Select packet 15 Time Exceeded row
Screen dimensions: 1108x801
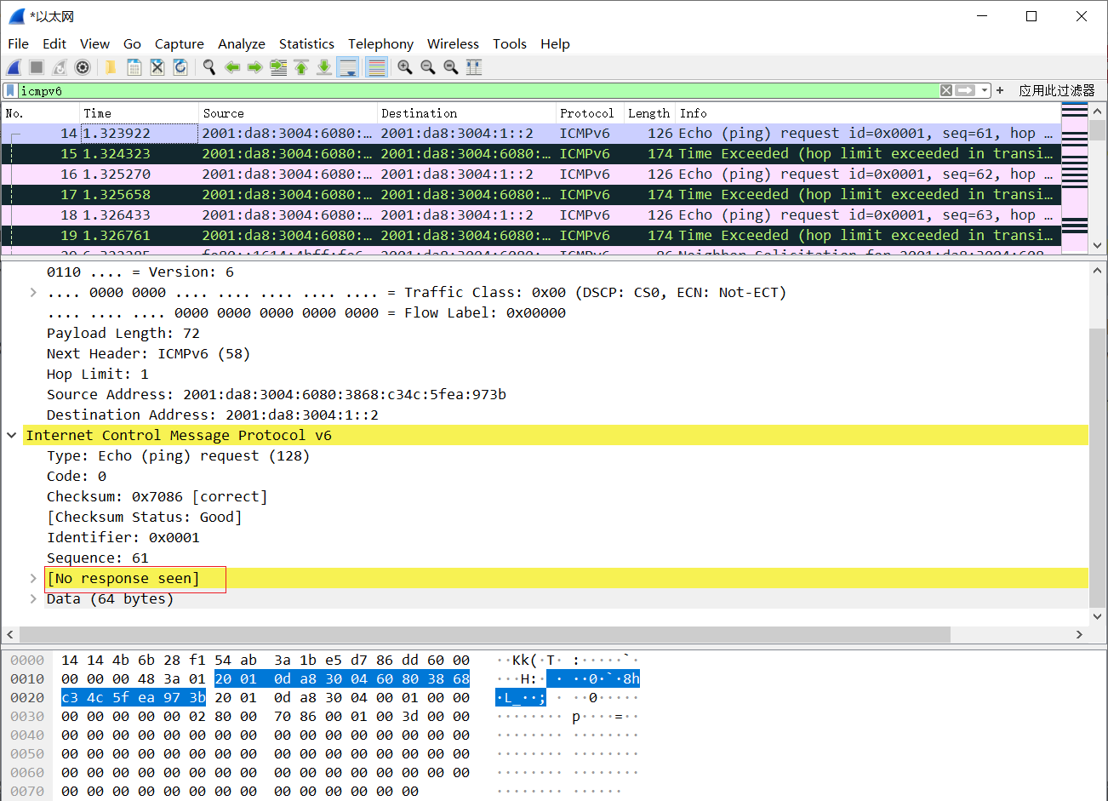point(531,153)
